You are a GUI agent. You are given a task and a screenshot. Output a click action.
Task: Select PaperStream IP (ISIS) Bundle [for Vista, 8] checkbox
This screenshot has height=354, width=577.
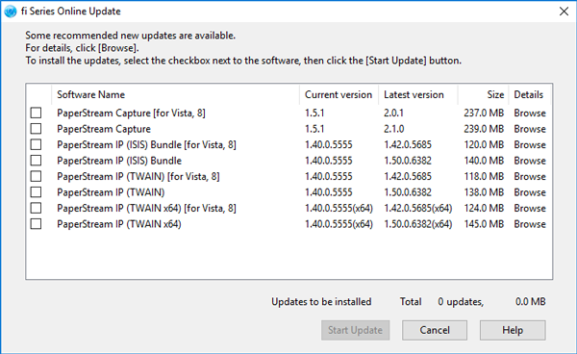tap(36, 144)
